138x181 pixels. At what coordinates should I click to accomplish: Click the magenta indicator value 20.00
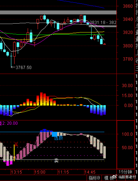pos(12,123)
